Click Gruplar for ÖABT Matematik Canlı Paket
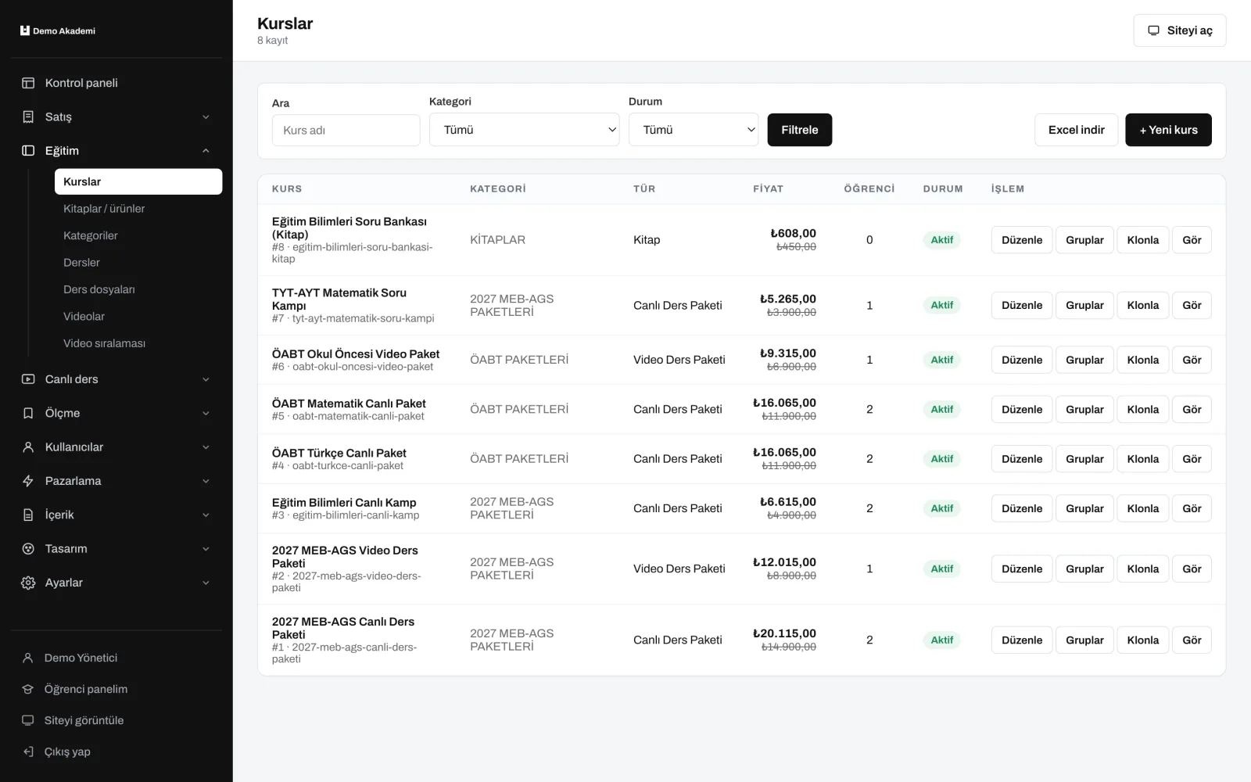1251x782 pixels. [1084, 410]
